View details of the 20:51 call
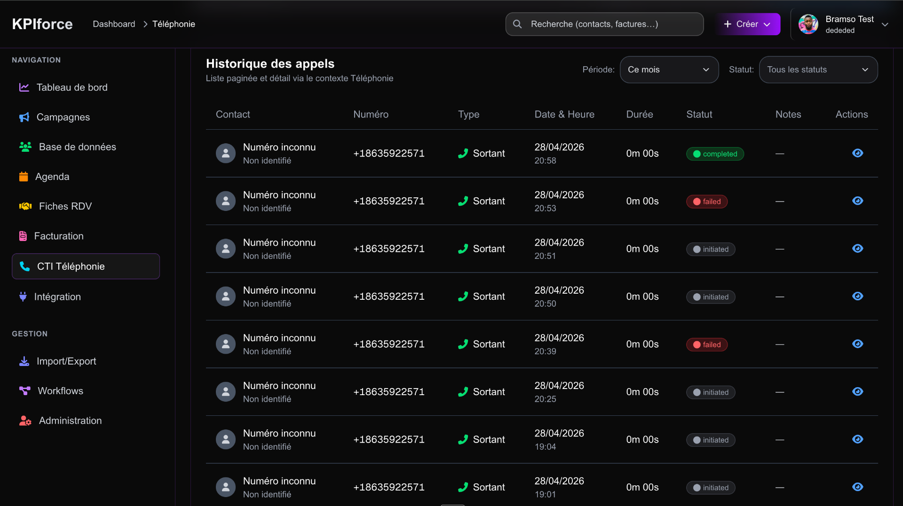 (x=857, y=249)
